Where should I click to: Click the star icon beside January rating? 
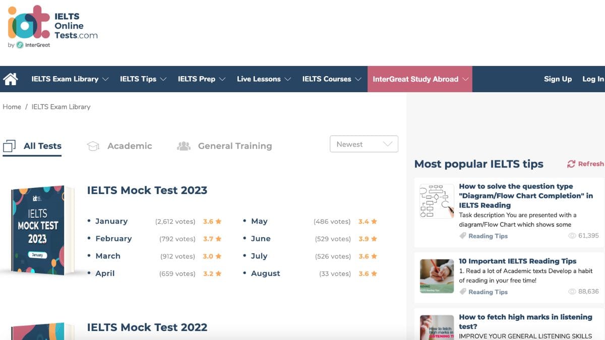[219, 222]
